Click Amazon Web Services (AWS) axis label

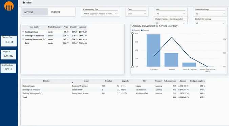pos(207,70)
